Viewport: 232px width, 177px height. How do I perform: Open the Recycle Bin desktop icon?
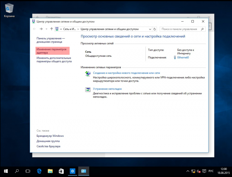(x=9, y=10)
